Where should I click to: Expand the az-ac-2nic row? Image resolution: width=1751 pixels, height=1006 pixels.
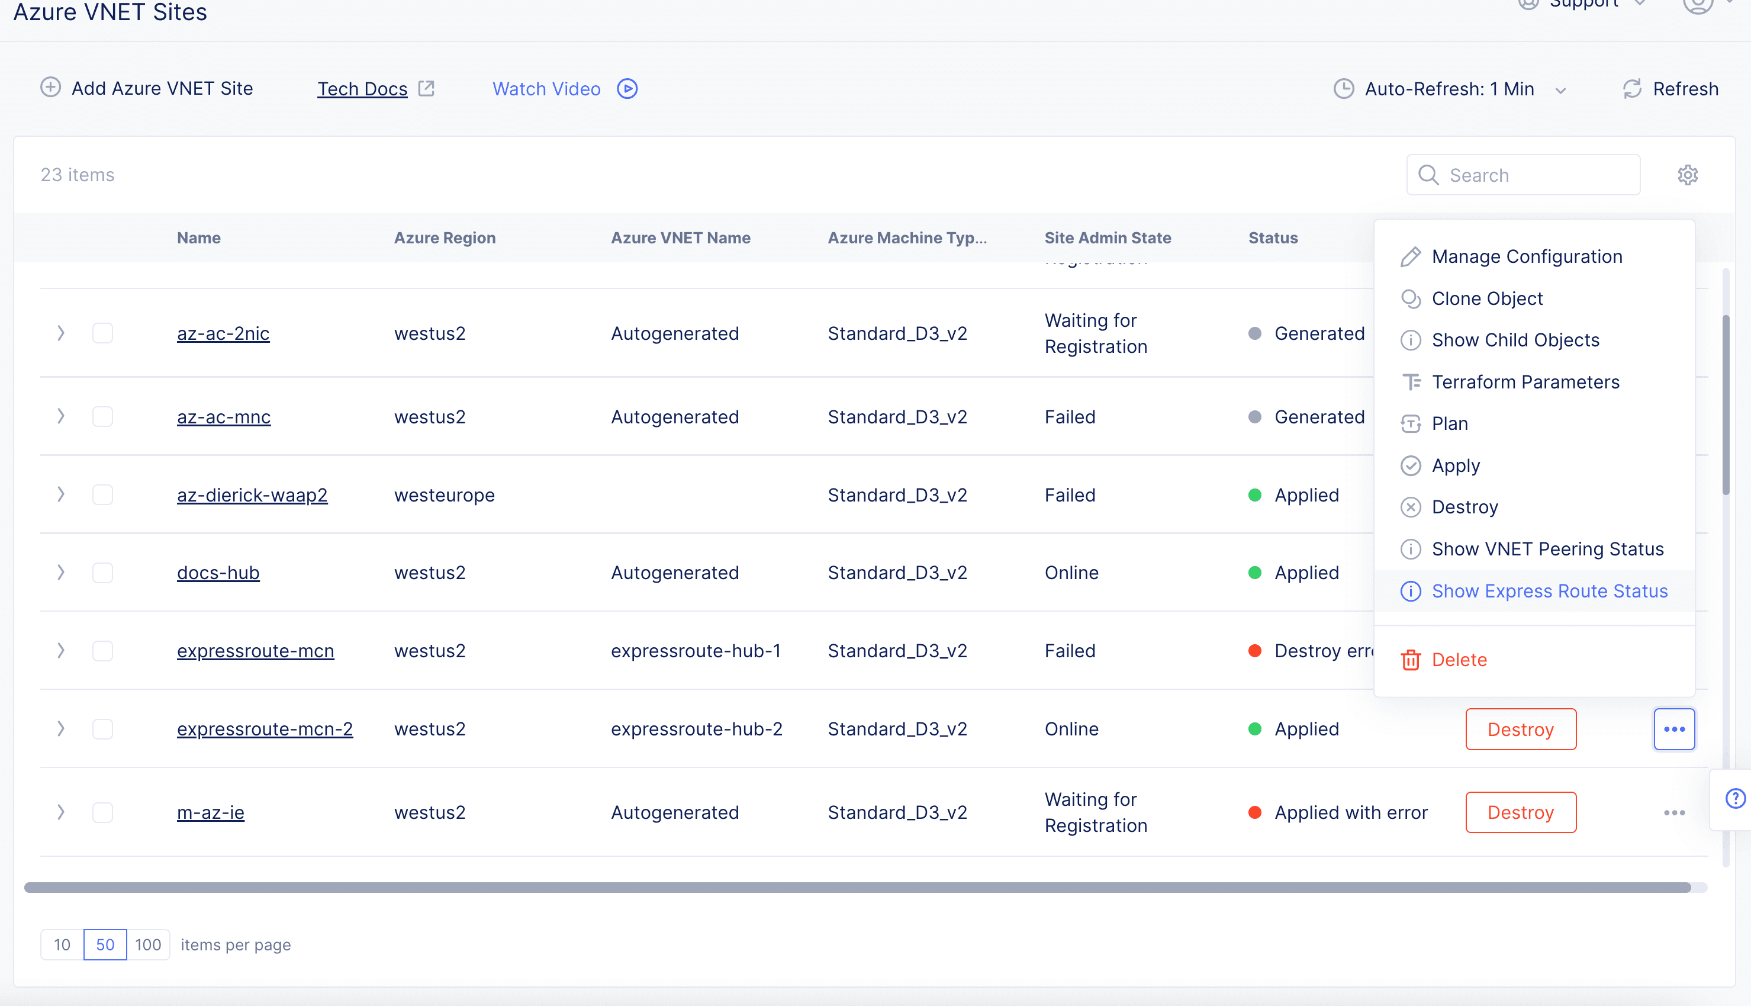[x=61, y=334]
